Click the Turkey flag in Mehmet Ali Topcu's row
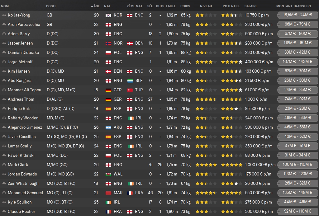This screenshot has width=319, height=216. pyautogui.click(x=130, y=90)
